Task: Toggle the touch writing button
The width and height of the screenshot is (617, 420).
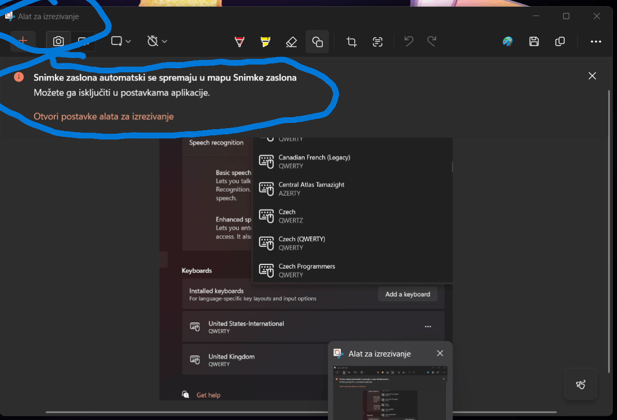Action: pyautogui.click(x=580, y=384)
